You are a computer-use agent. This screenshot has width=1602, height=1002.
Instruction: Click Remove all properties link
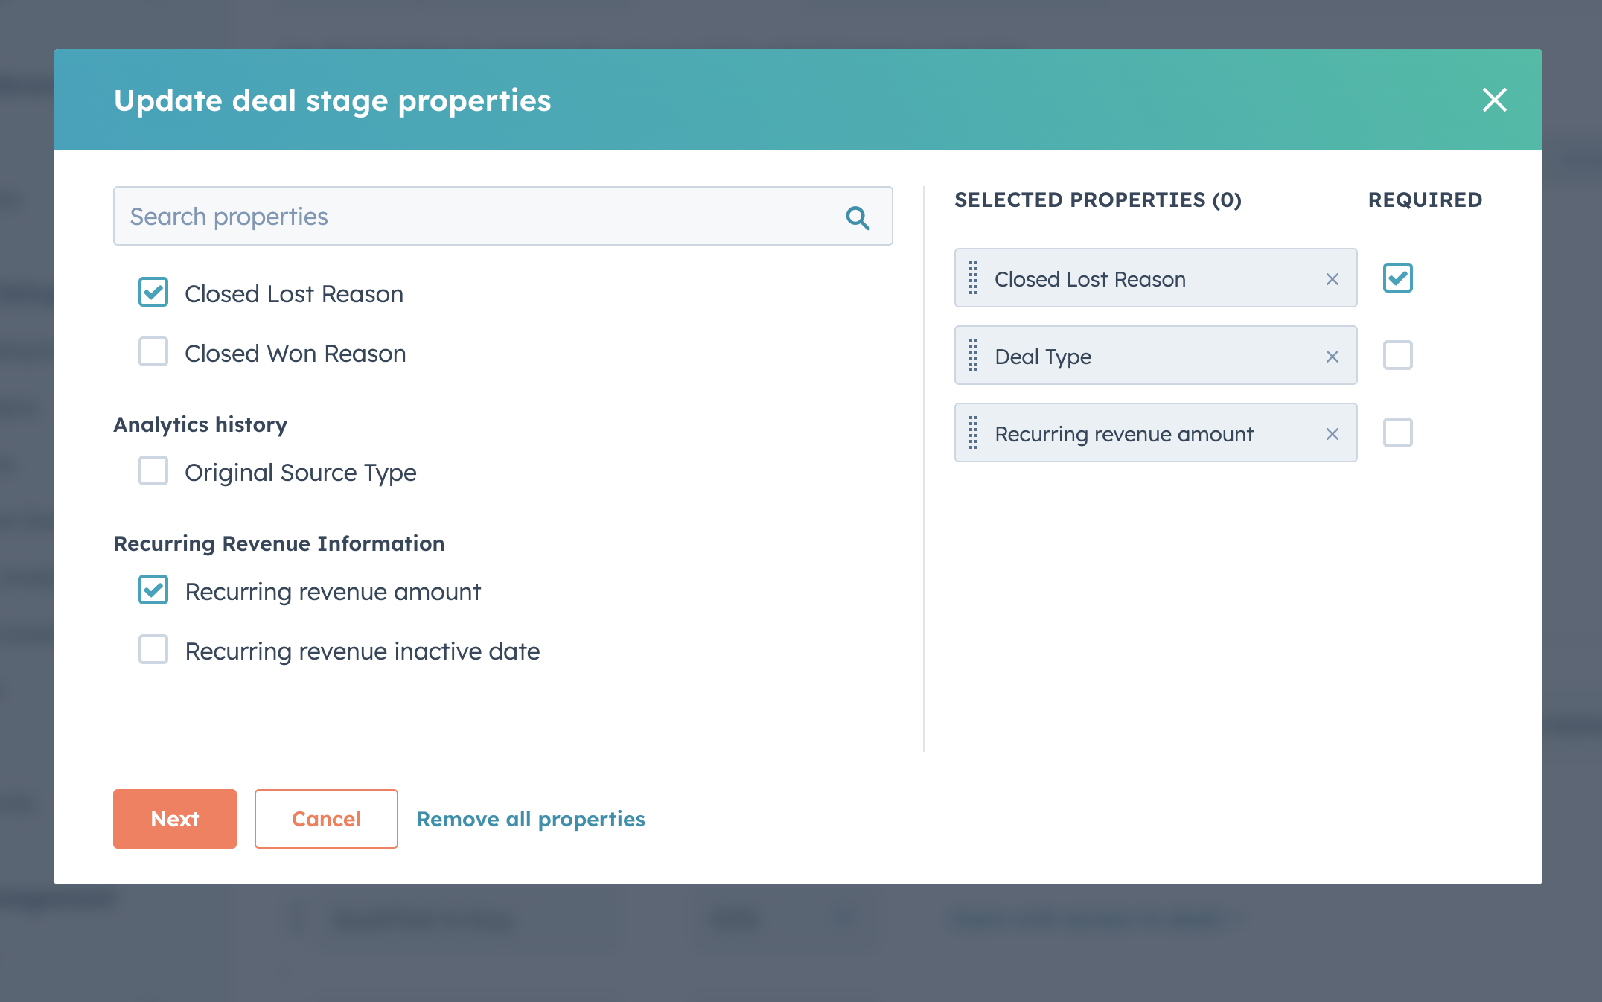(531, 819)
